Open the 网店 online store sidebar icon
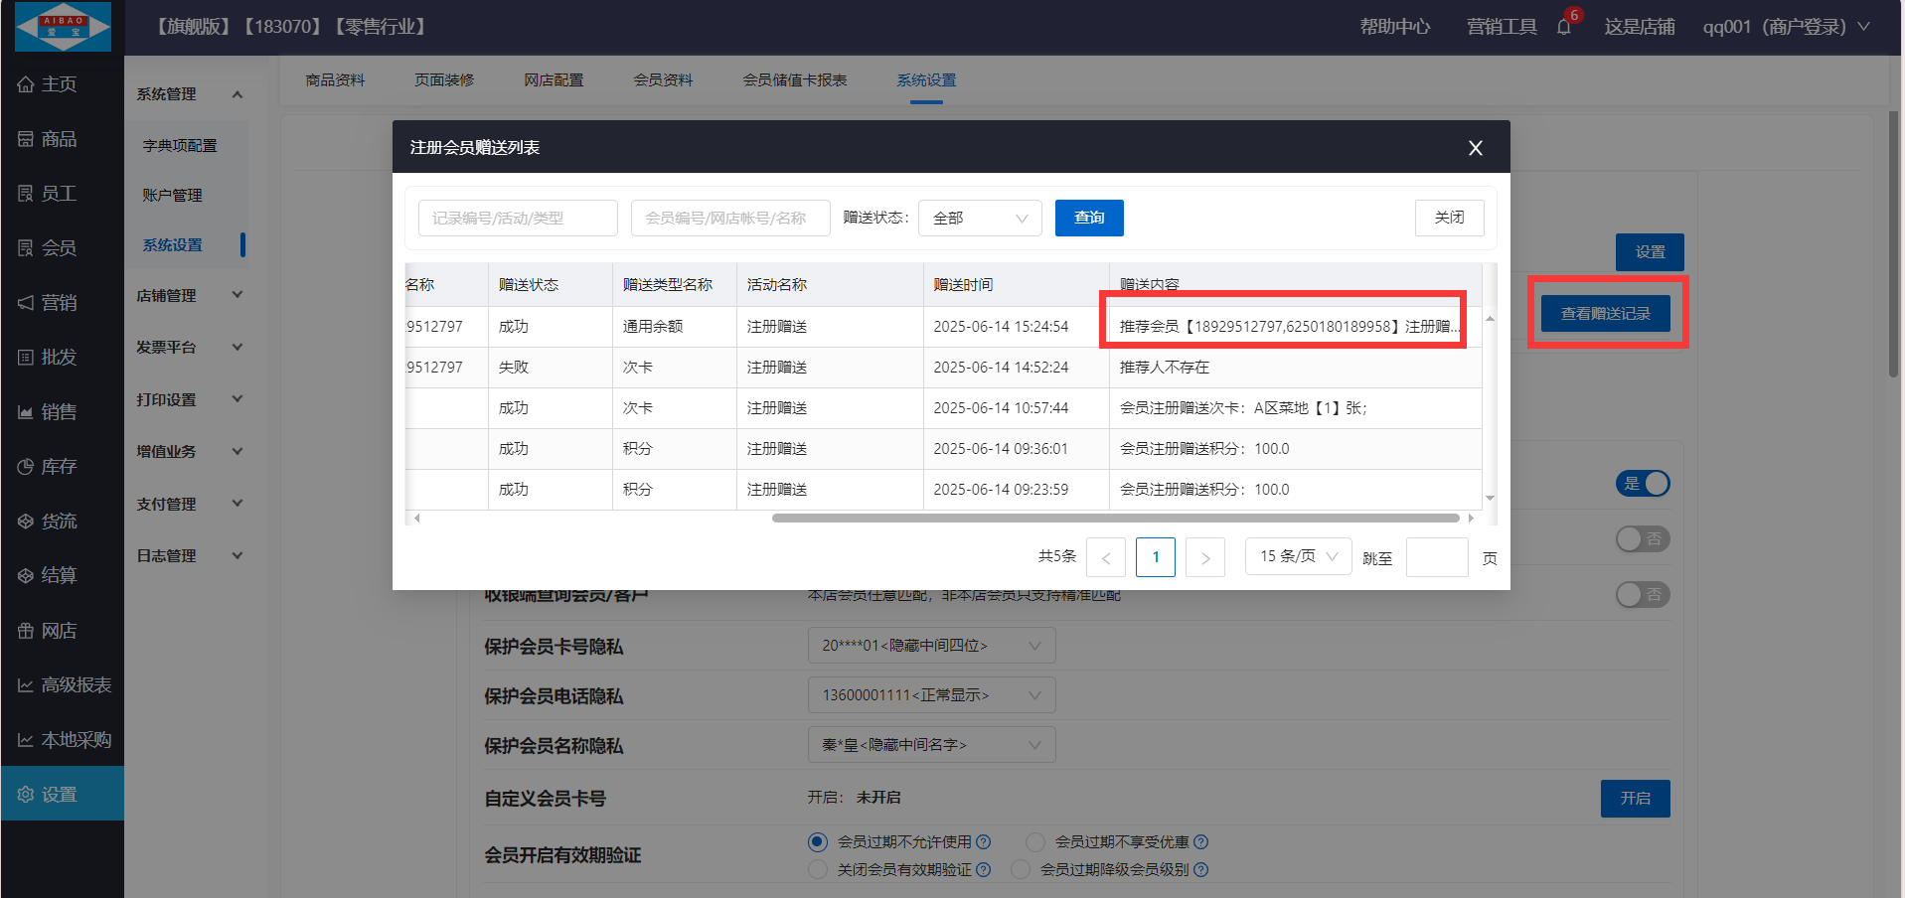The height and width of the screenshot is (898, 1905). 26,631
